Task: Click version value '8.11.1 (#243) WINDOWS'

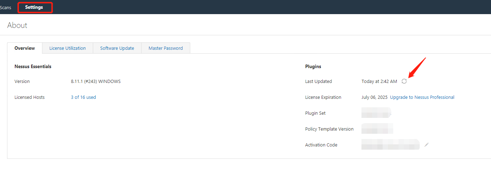Action: pos(96,81)
